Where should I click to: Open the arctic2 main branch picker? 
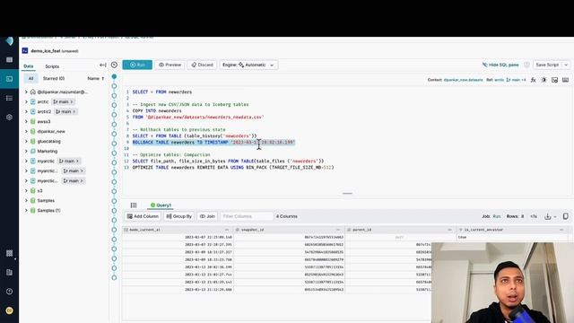(x=65, y=111)
